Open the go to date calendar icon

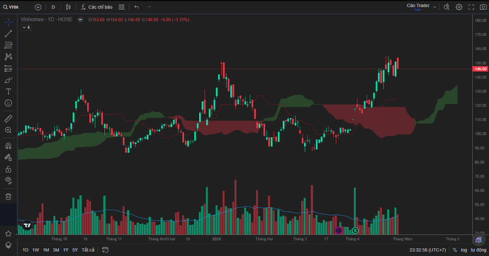coord(105,250)
